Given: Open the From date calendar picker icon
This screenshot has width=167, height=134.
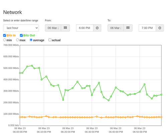Looking at the screenshot, I should 65,28.
